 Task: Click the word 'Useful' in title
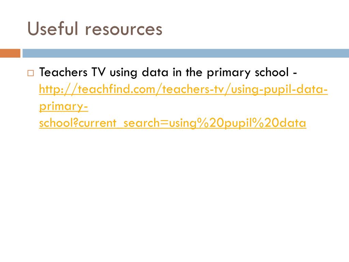[52, 29]
